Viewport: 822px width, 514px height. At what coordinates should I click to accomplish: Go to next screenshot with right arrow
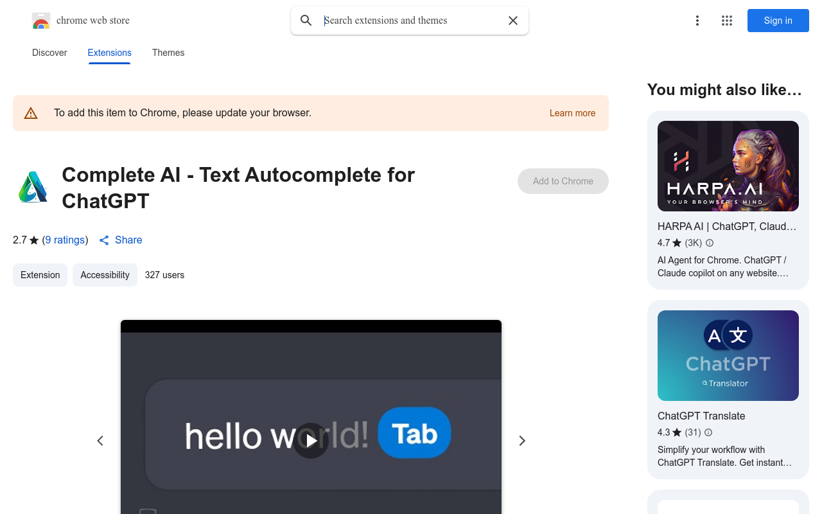click(522, 441)
